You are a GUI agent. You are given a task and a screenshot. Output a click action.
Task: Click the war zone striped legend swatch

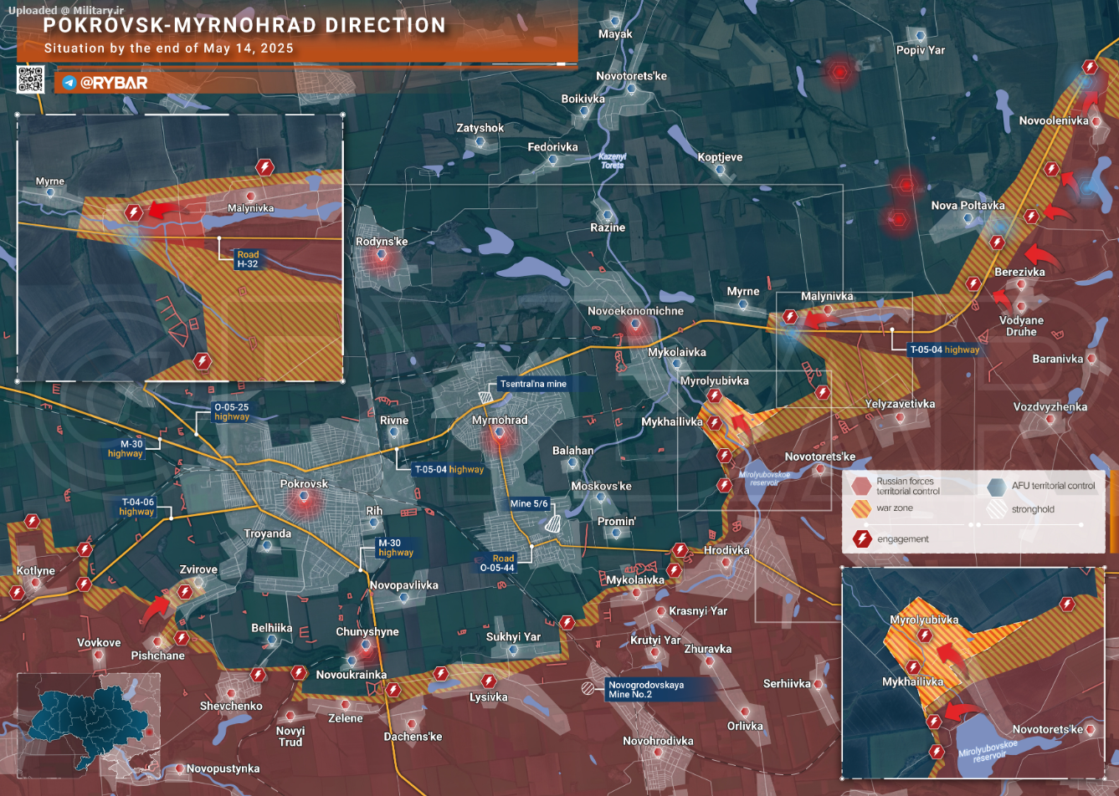[x=860, y=508]
